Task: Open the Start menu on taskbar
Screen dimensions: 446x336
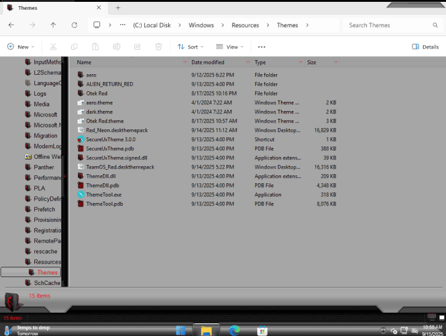Action: click(x=180, y=330)
